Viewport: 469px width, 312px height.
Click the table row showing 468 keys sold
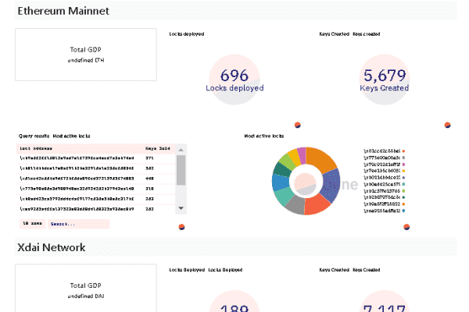click(96, 179)
